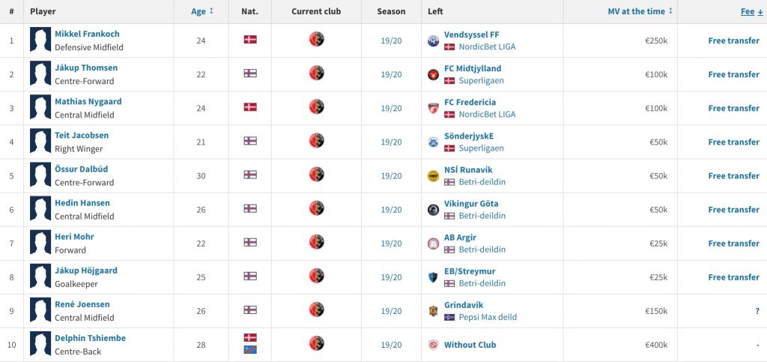
Task: Select the NSÍ Runavík yellow crest
Action: [x=433, y=175]
